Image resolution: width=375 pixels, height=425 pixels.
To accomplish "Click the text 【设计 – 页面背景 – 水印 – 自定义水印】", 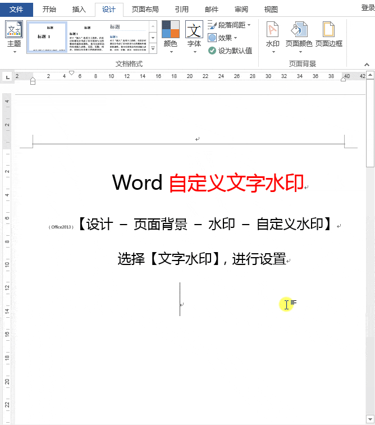I will (205, 224).
